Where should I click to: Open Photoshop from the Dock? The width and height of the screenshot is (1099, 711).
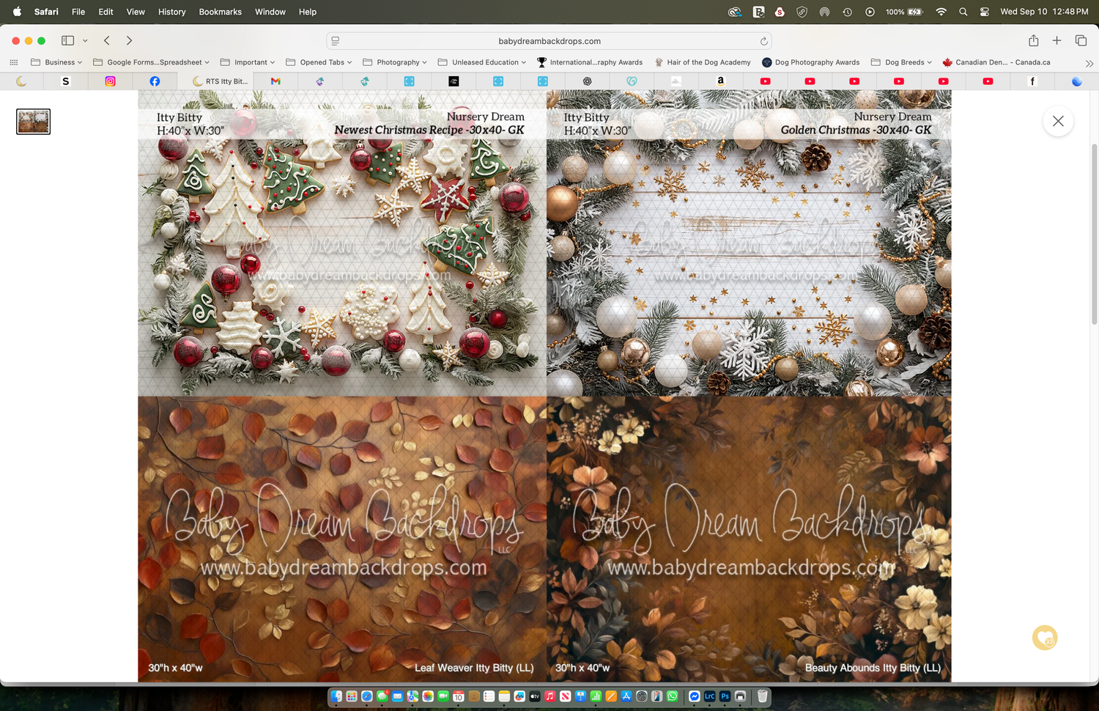point(725,696)
